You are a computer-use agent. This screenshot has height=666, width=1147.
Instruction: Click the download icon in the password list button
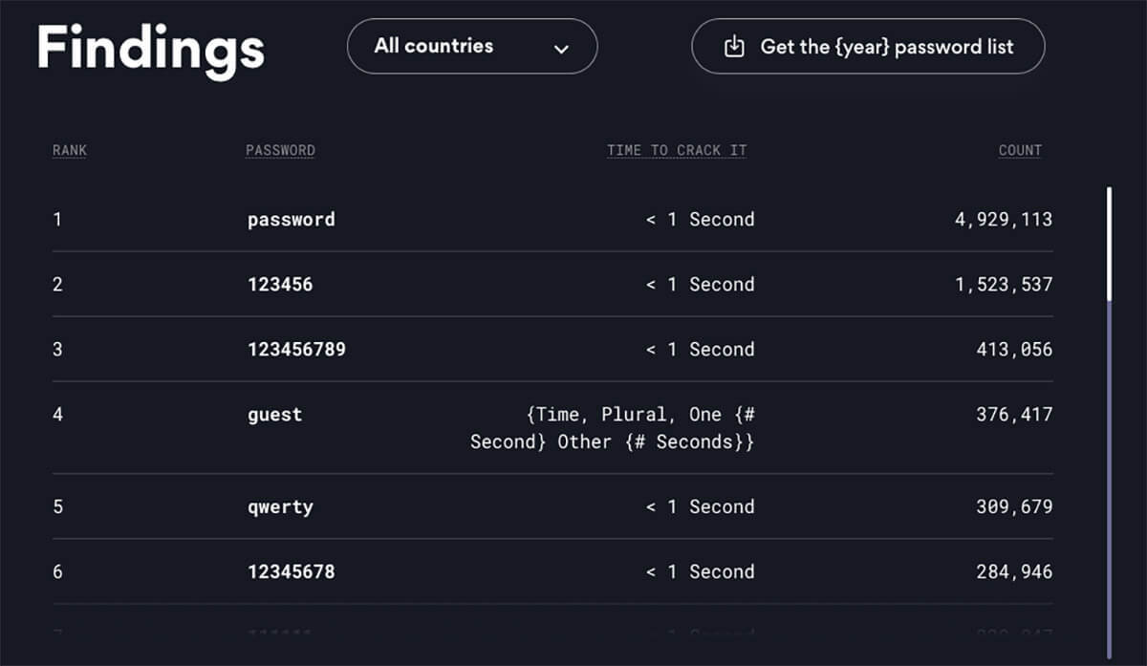tap(734, 46)
